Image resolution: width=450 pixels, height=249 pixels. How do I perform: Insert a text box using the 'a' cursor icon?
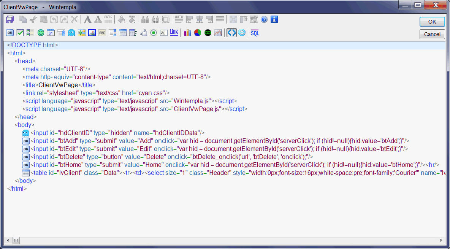(x=164, y=33)
